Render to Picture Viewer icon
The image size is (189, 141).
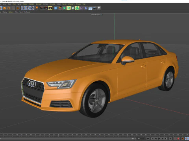[x=46, y=8]
